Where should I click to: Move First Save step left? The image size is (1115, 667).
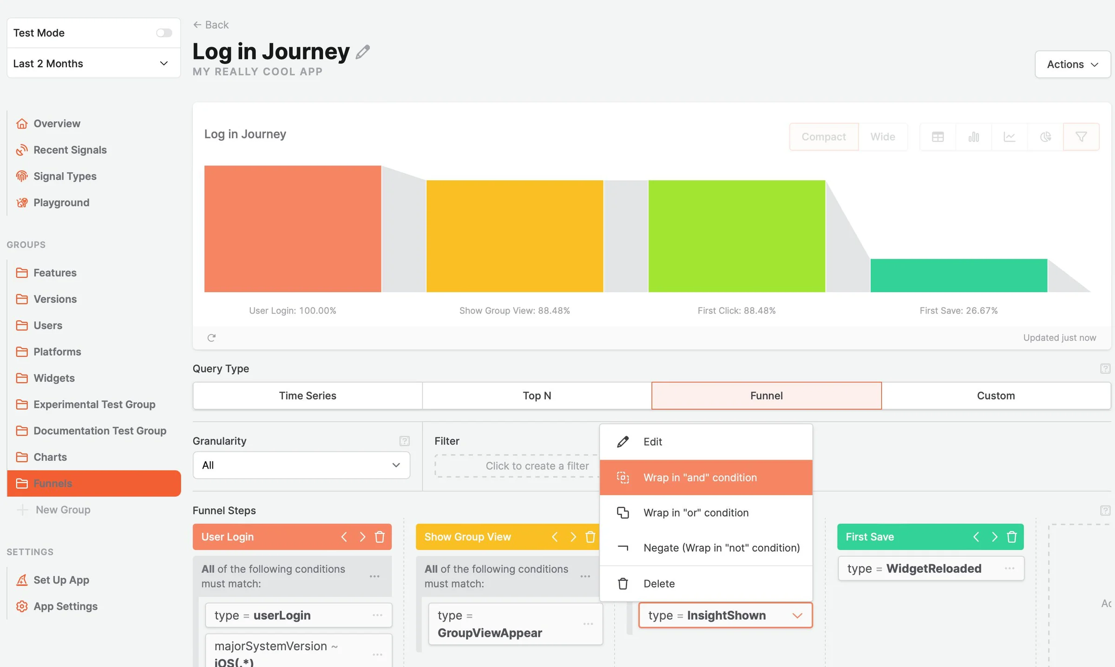[976, 537]
